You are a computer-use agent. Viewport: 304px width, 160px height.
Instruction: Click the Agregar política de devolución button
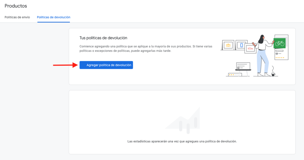[106, 65]
